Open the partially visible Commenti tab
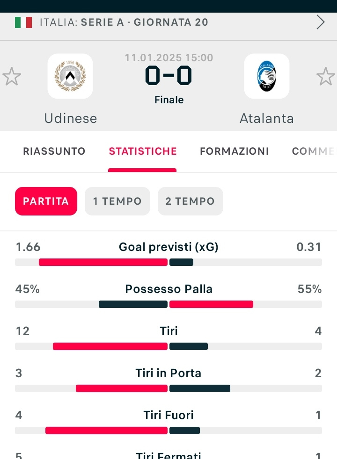This screenshot has height=459, width=337. tap(314, 151)
